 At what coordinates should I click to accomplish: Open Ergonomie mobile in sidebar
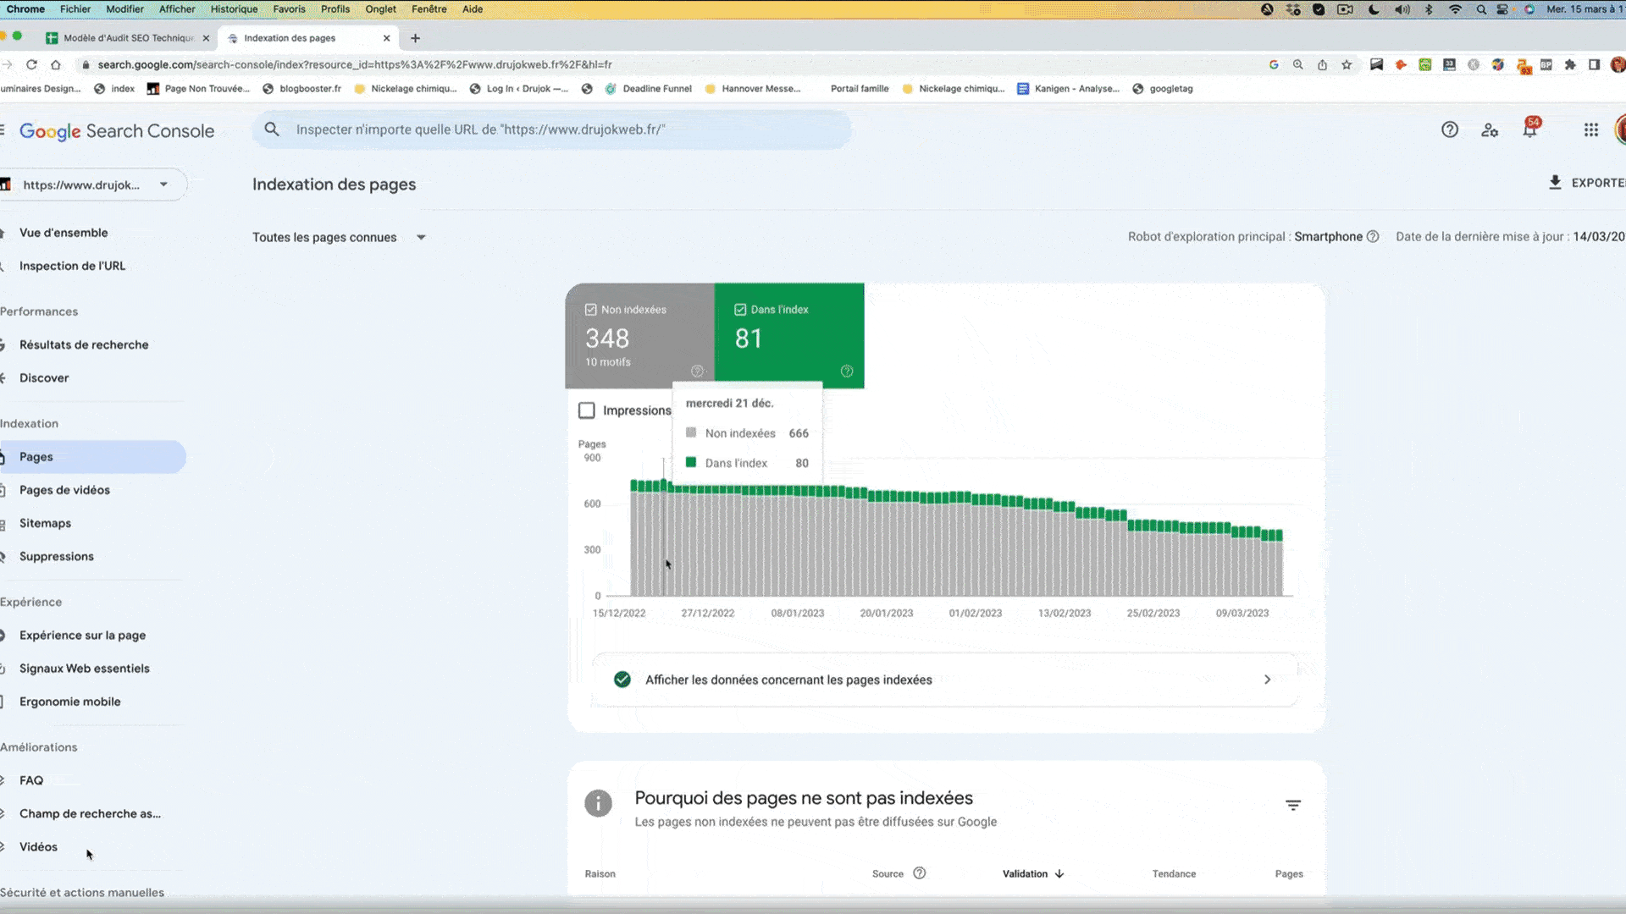click(70, 702)
